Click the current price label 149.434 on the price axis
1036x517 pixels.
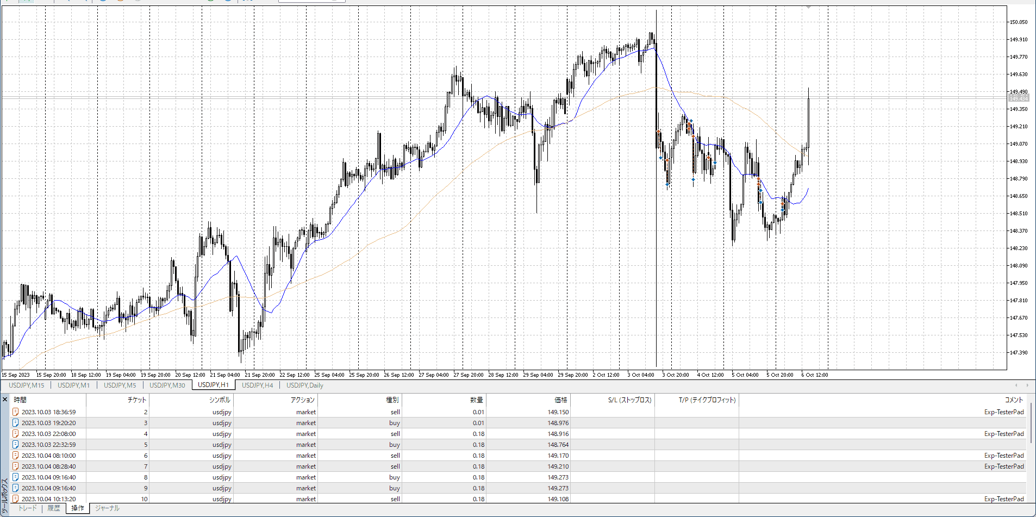1019,98
